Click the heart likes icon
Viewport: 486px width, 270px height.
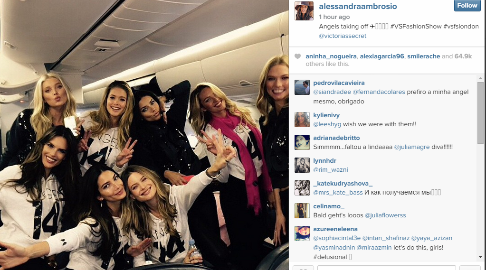tap(297, 56)
